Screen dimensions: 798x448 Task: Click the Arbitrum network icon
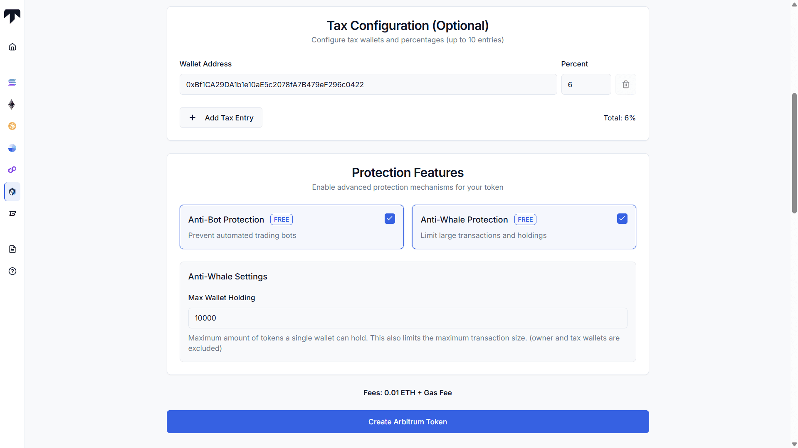pos(12,192)
